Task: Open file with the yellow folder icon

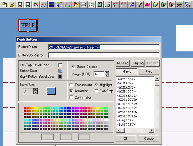Action: click(x=12, y=5)
